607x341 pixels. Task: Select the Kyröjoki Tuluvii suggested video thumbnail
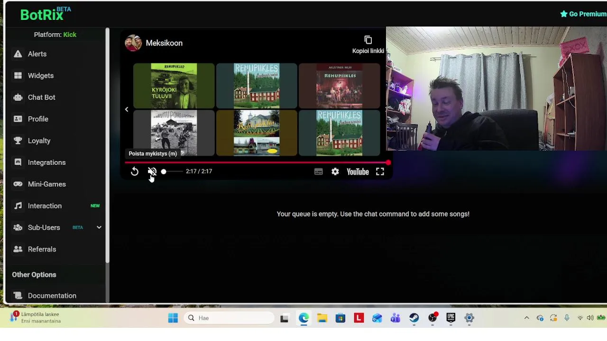pyautogui.click(x=174, y=86)
